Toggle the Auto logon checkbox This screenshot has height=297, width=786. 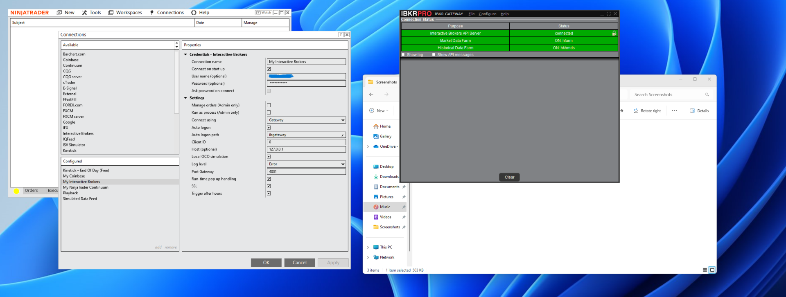[269, 128]
